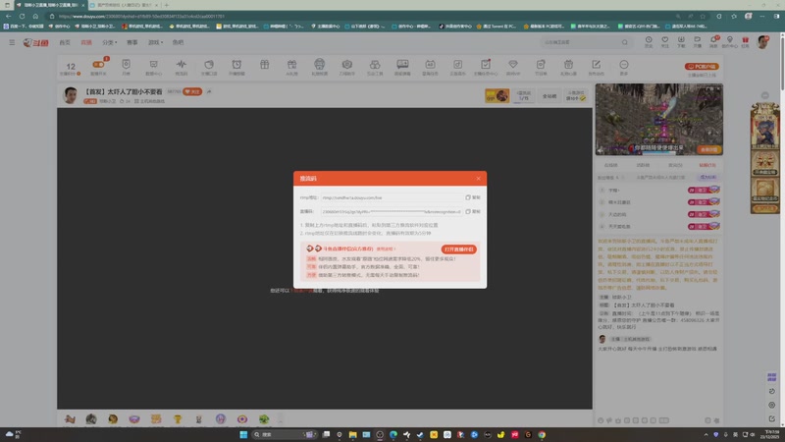Open the diamond VIP icon in toolbar

pos(513,64)
